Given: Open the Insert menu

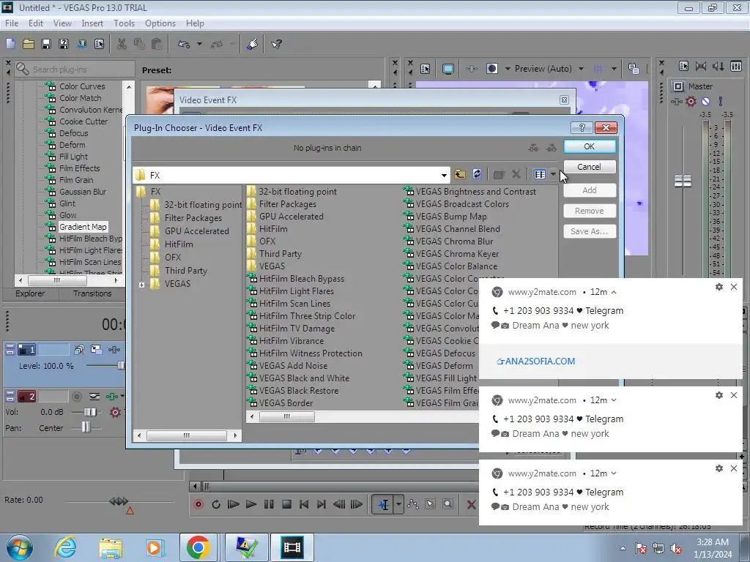Looking at the screenshot, I should point(92,23).
